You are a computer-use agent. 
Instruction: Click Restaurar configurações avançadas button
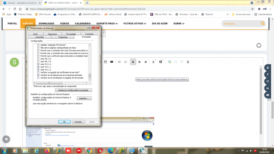73,90
